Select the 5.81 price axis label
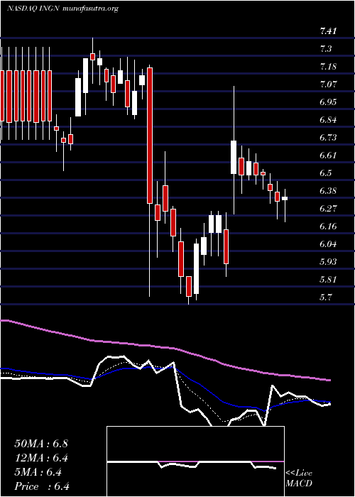 coord(328,280)
